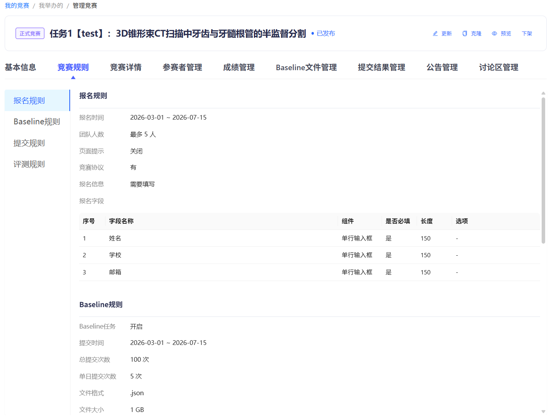The height and width of the screenshot is (419, 551).
Task: Click the copy icon next to 克隆
Action: [x=465, y=34]
